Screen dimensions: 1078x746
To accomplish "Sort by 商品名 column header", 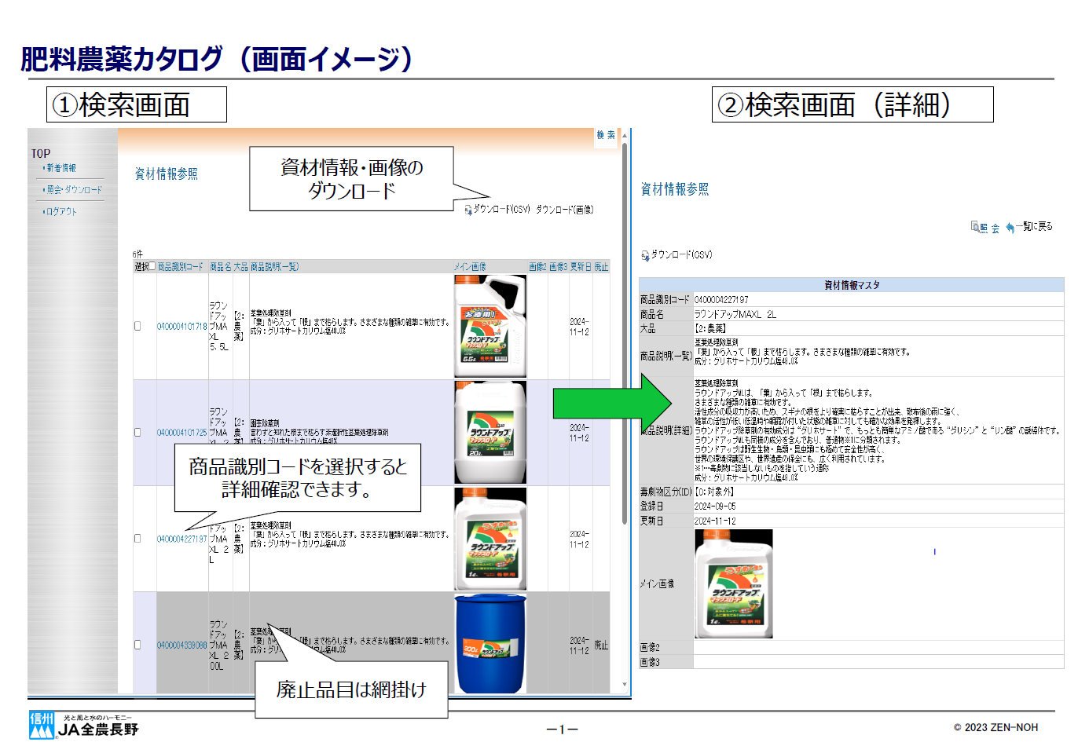I will [221, 267].
